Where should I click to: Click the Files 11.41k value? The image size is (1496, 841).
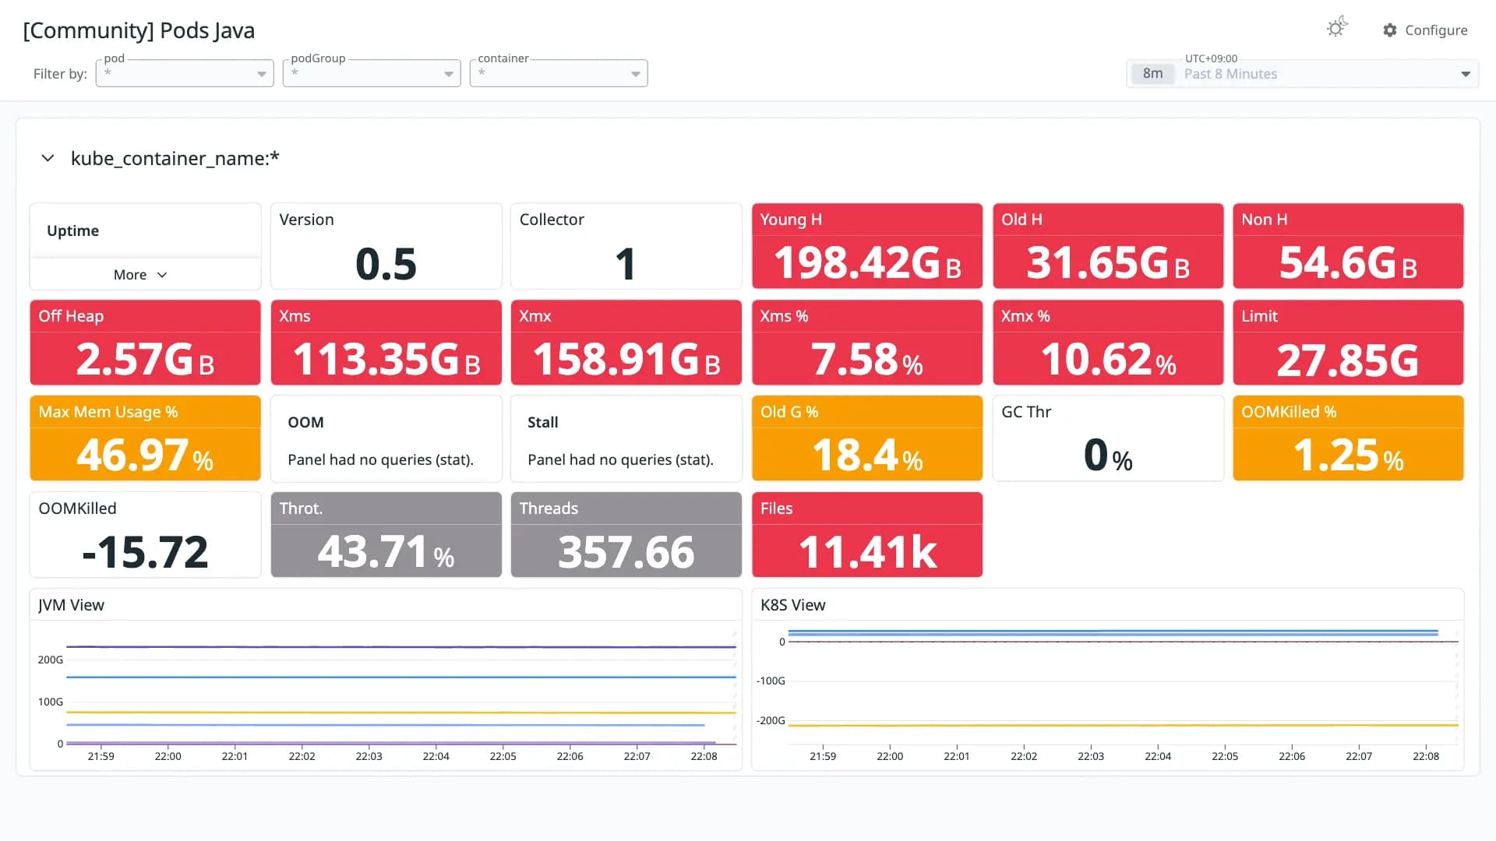pos(867,552)
